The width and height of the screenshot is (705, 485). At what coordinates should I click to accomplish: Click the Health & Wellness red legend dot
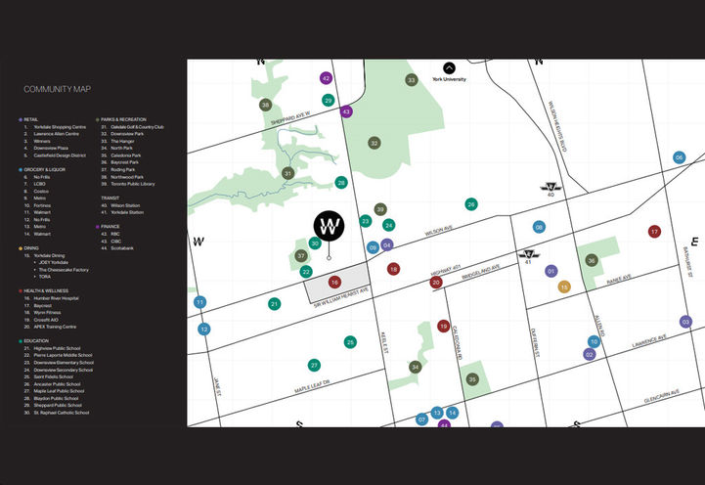click(x=21, y=291)
